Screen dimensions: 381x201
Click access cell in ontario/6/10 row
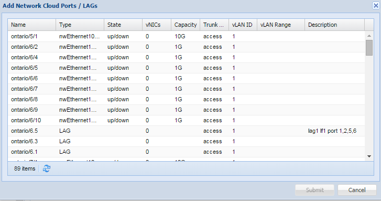[x=213, y=120]
